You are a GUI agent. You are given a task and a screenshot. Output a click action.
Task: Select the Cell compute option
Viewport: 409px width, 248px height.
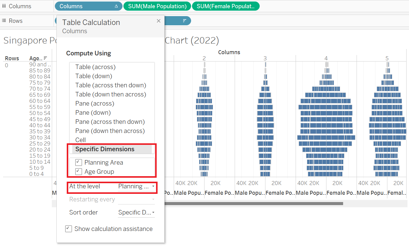tap(80, 140)
